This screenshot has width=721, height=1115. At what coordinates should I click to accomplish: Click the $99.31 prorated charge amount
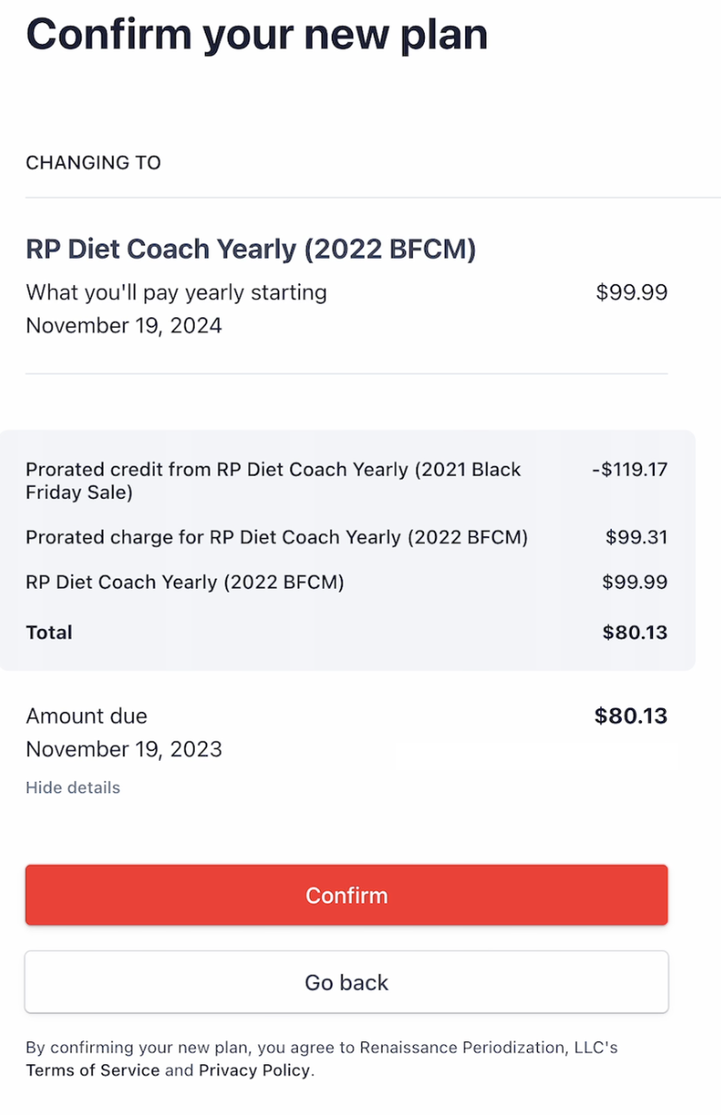pos(636,537)
